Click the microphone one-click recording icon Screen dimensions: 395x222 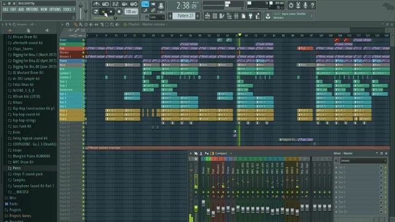306,5
